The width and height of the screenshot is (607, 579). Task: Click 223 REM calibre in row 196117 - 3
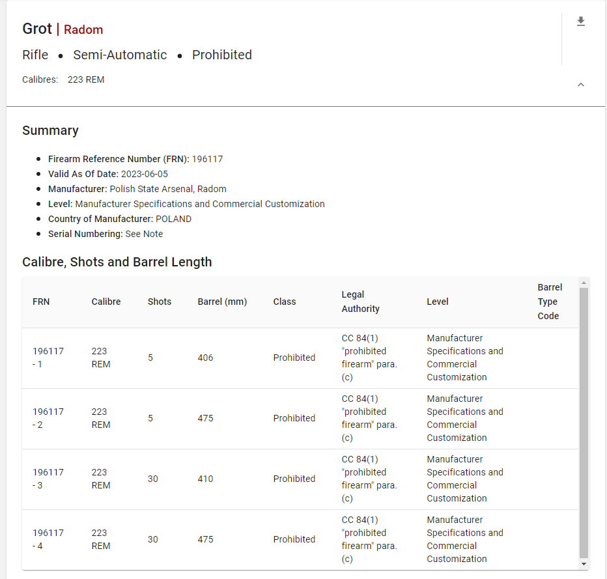[x=101, y=479]
